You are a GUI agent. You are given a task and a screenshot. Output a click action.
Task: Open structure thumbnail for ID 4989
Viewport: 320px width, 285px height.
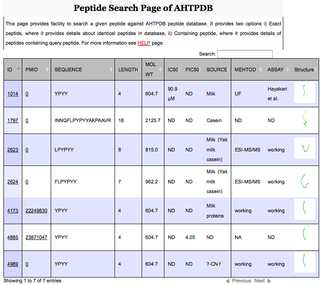tap(305, 264)
